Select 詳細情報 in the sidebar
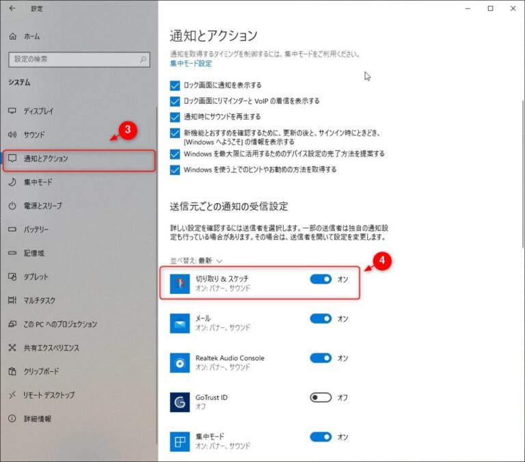This screenshot has height=462, width=525. [x=38, y=419]
